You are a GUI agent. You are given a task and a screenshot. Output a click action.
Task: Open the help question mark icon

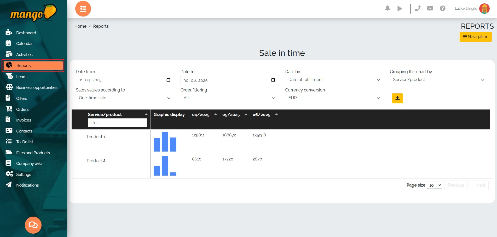pos(442,9)
